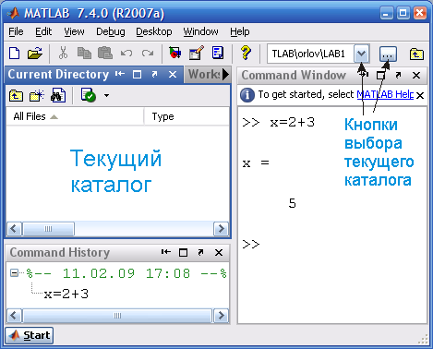Click the x=2+3 command in Command Window
Viewport: 433px width, 349px height.
click(x=292, y=123)
